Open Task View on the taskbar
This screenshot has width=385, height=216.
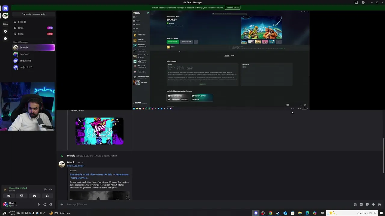[x=322, y=213]
